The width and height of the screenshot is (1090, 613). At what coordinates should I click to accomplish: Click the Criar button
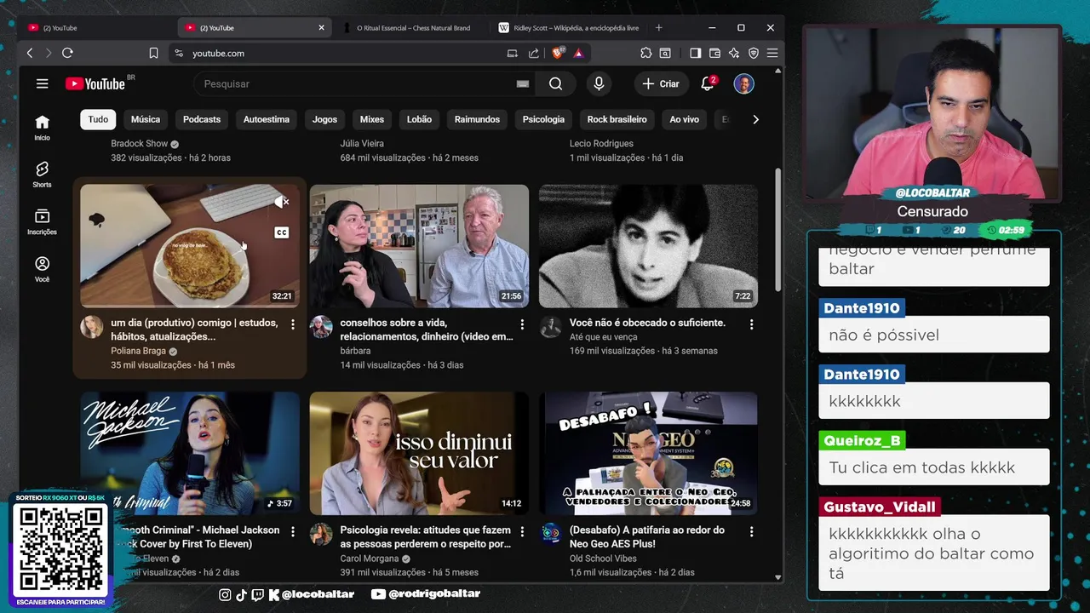(x=661, y=83)
